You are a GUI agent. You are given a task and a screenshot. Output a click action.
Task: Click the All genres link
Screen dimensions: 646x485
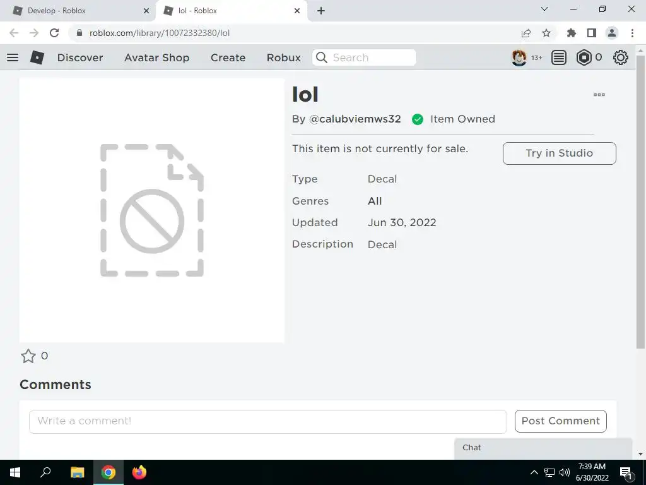(375, 201)
